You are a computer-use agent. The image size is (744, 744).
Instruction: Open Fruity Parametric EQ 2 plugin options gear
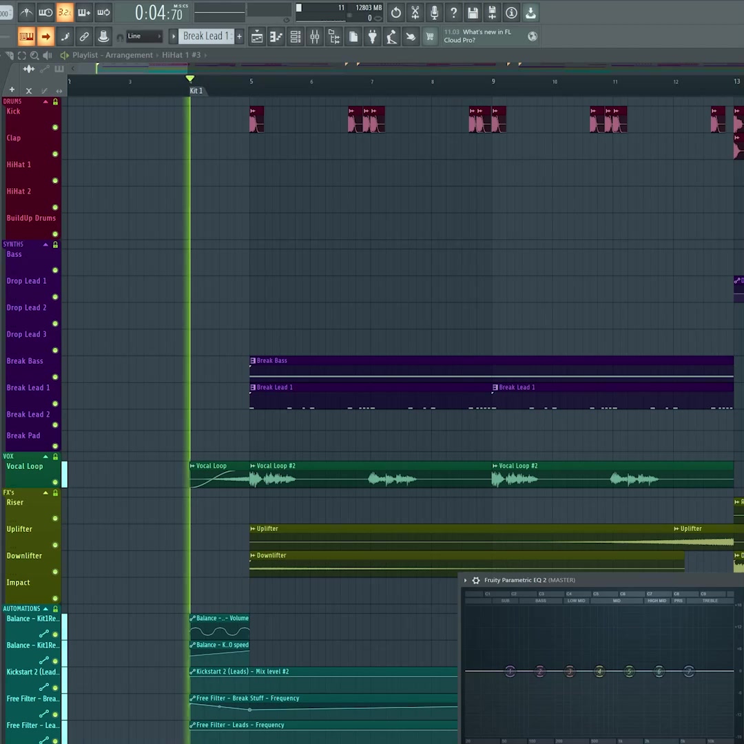tap(476, 580)
